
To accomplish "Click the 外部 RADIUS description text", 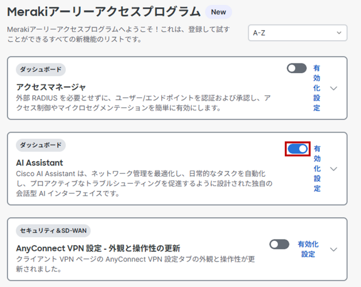I will pos(143,103).
